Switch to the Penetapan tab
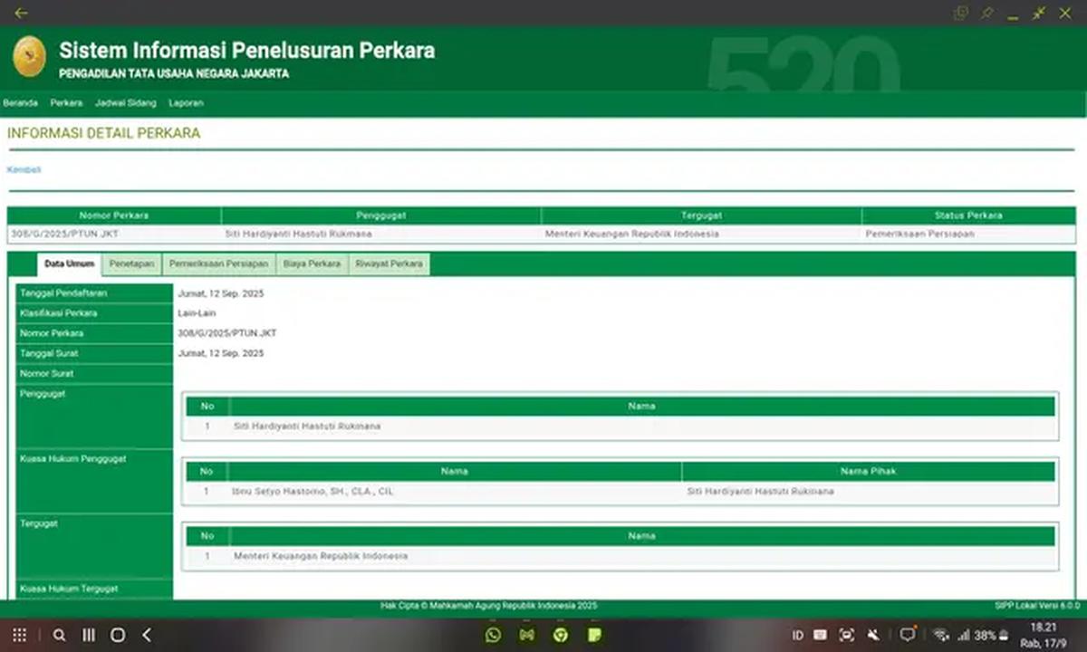Screen dimensions: 1087x652 pyautogui.click(x=131, y=264)
